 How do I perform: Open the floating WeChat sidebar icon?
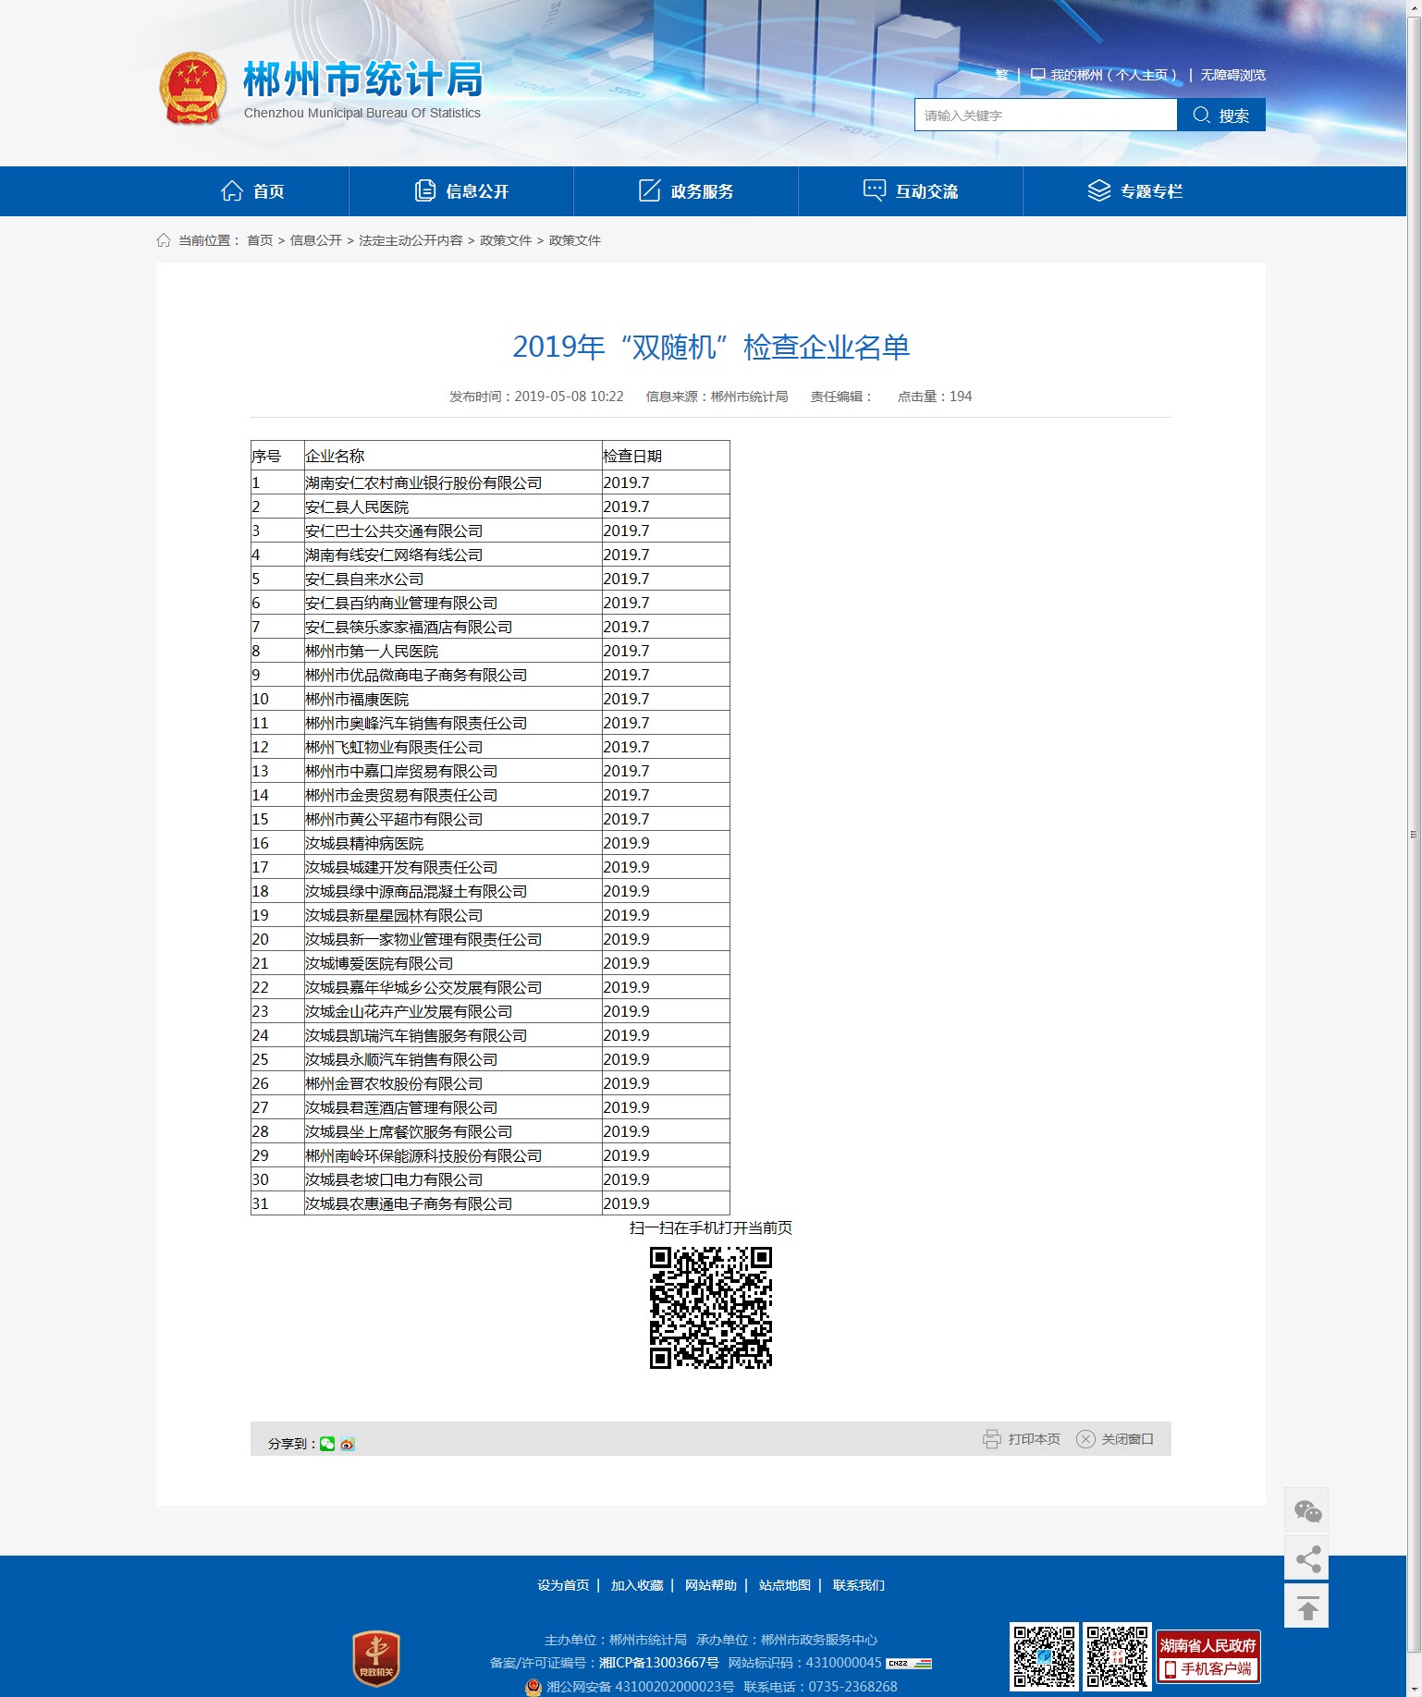1306,1510
